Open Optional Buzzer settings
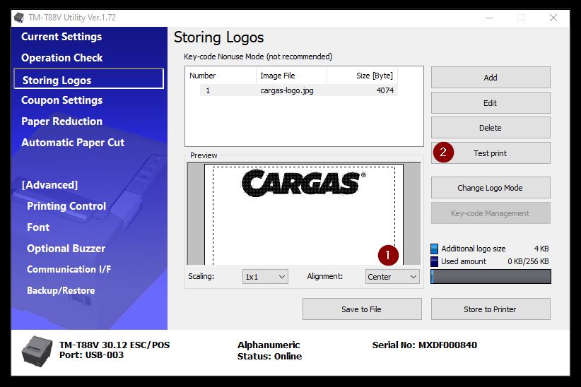This screenshot has width=581, height=387. click(66, 248)
